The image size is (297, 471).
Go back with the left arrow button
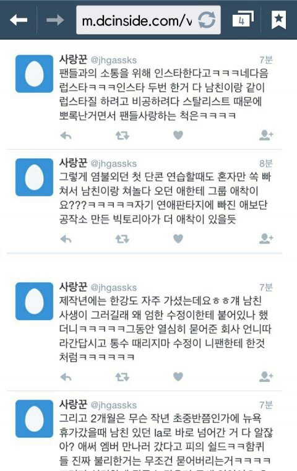(19, 20)
